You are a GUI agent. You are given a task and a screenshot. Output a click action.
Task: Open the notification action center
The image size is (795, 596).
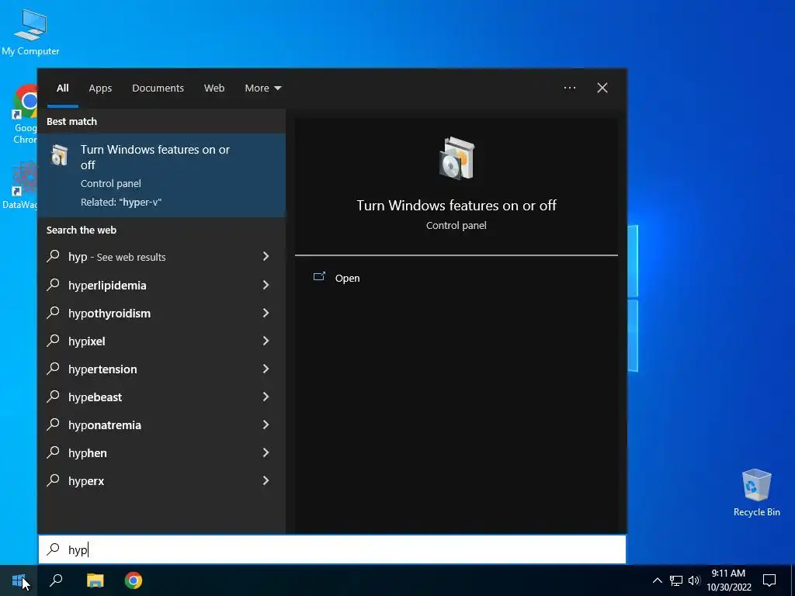[x=769, y=580]
